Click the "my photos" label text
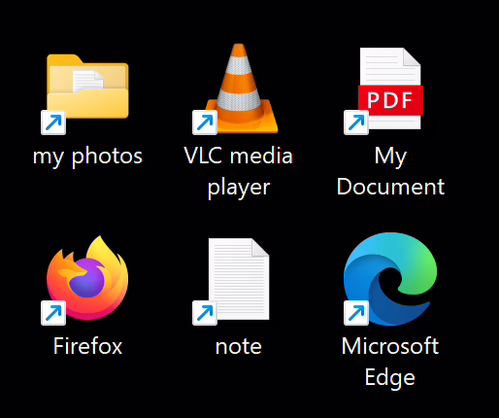This screenshot has height=418, width=499. pyautogui.click(x=87, y=157)
